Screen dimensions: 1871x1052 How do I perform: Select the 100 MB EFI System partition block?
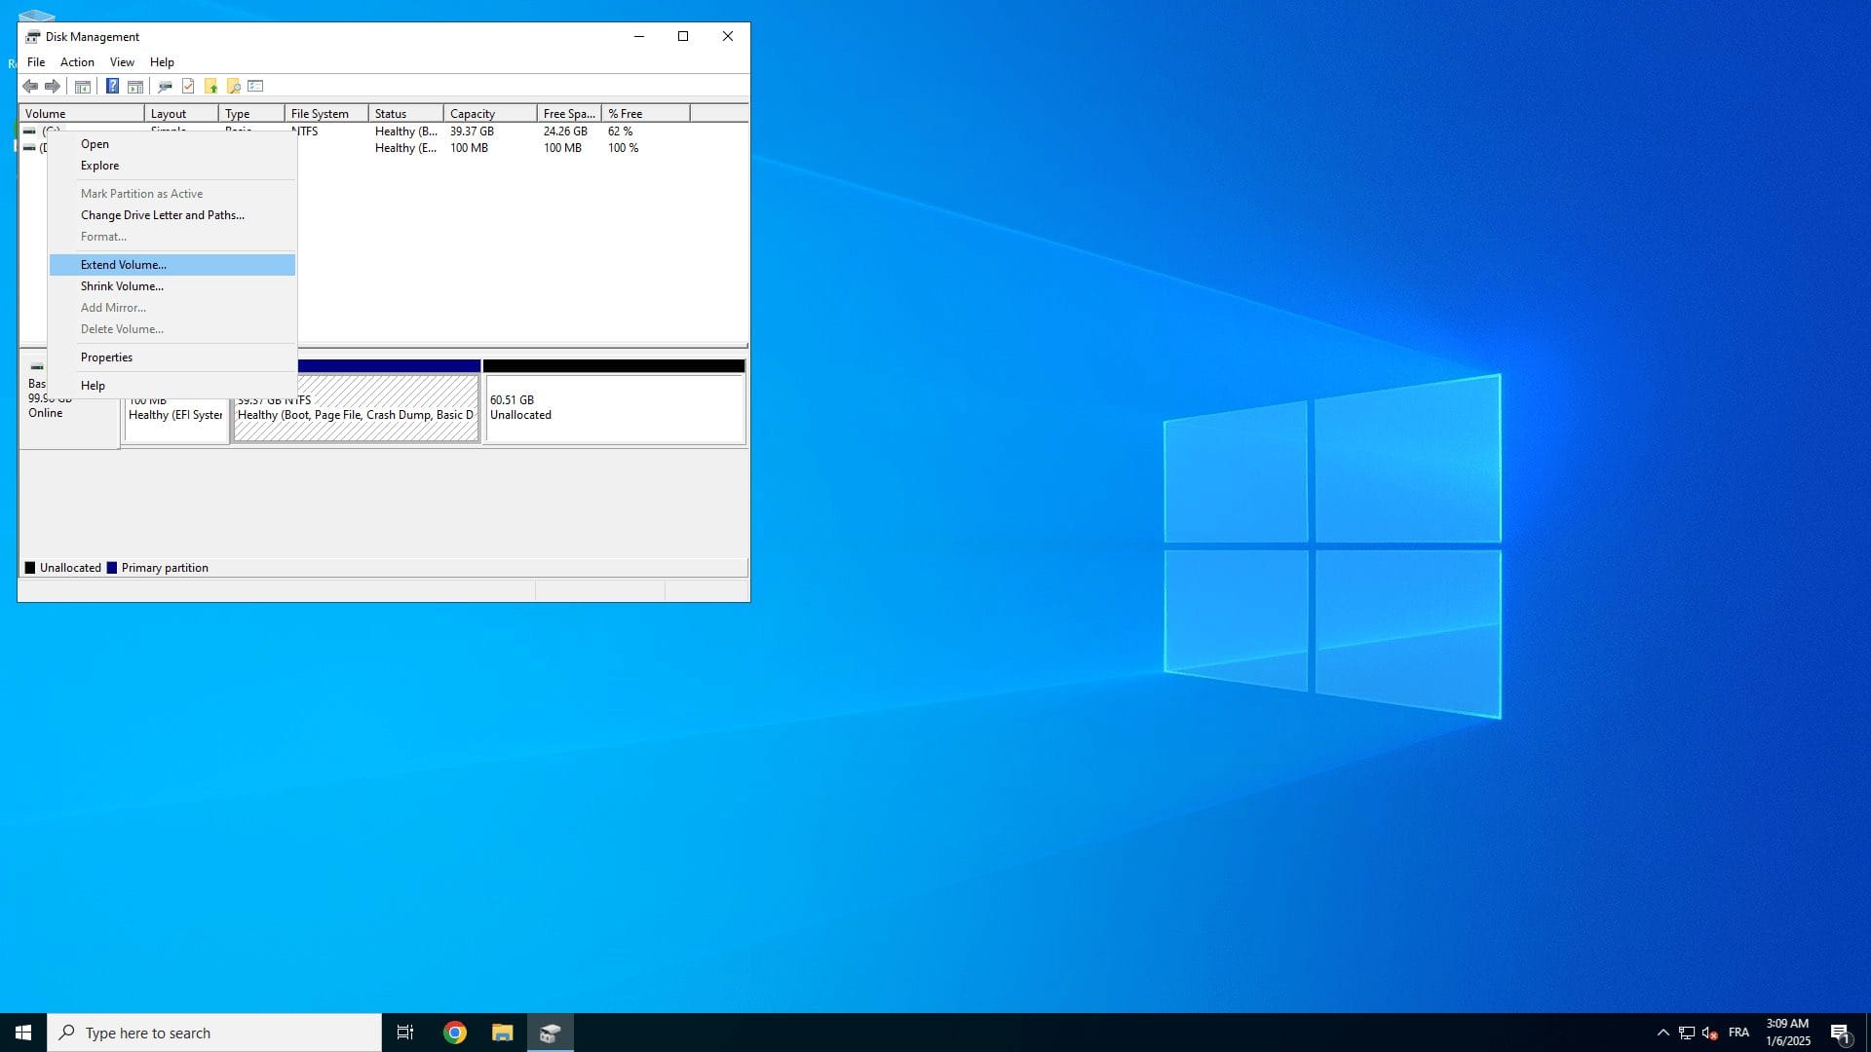(x=176, y=419)
